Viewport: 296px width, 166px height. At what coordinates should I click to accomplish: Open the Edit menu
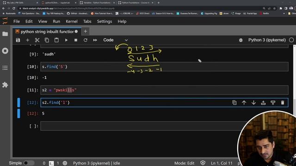coord(29,22)
